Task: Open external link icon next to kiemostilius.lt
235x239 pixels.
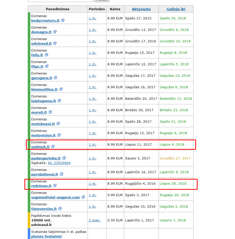Action: [61, 89]
